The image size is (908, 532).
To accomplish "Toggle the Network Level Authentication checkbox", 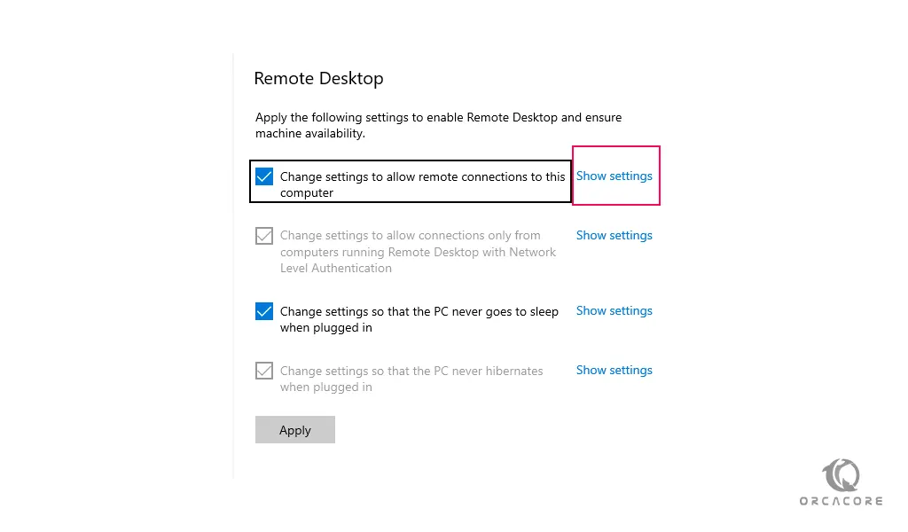I will [x=264, y=236].
